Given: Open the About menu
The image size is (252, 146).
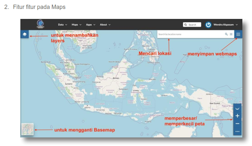Looking at the screenshot, I should pos(105,25).
